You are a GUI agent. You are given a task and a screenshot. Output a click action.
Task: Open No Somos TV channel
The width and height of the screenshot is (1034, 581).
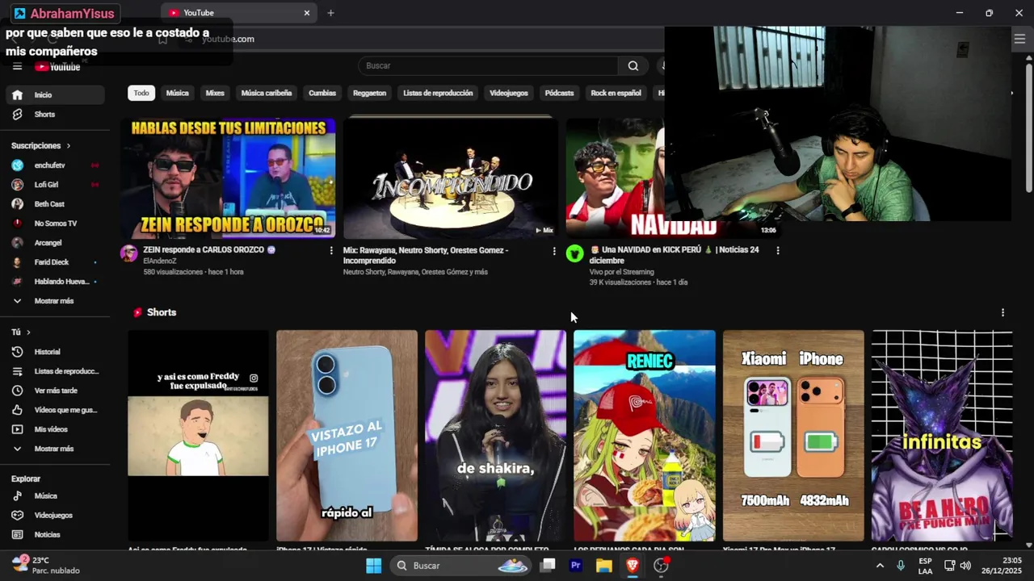point(56,224)
